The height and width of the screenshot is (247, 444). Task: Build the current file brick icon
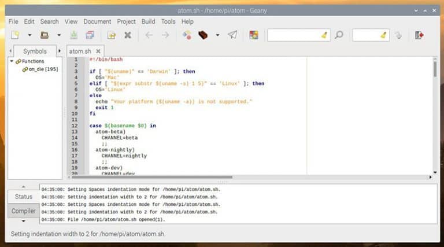click(x=203, y=35)
